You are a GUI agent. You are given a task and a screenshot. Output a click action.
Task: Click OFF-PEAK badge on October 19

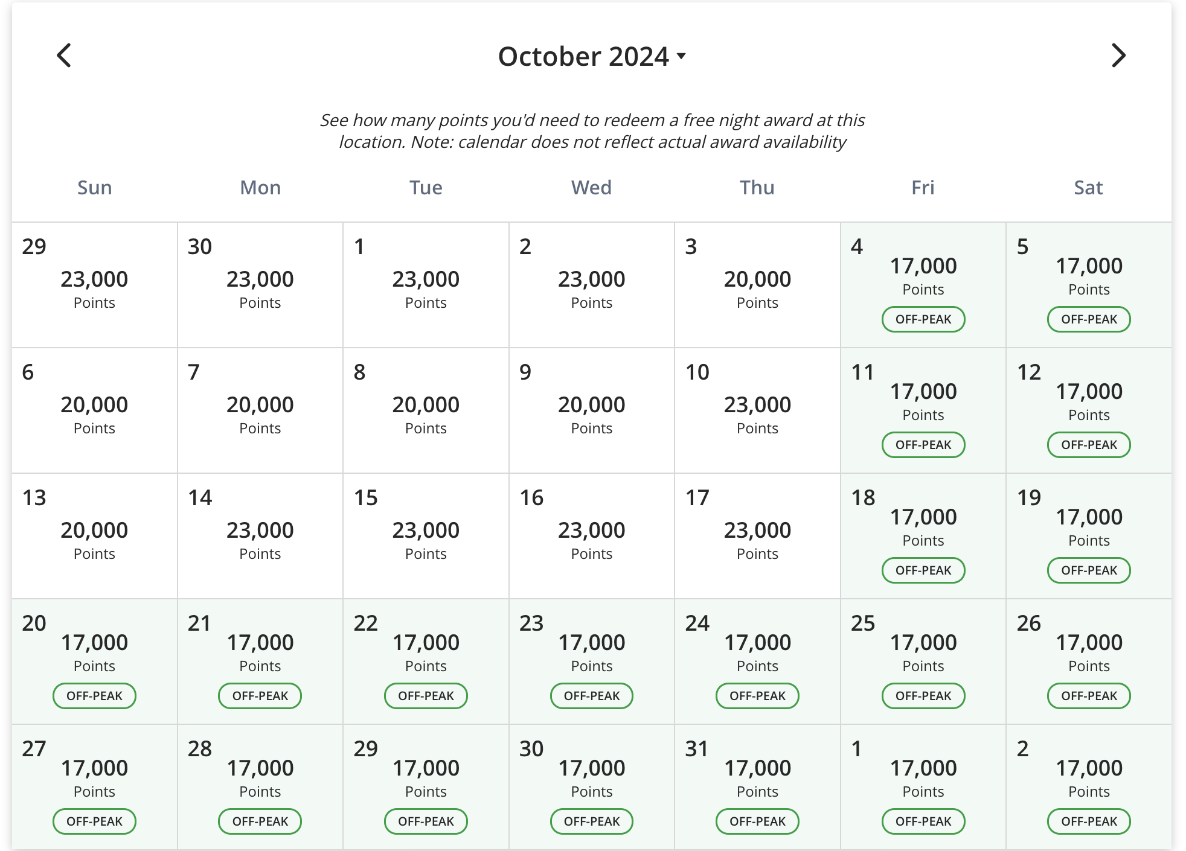point(1089,570)
